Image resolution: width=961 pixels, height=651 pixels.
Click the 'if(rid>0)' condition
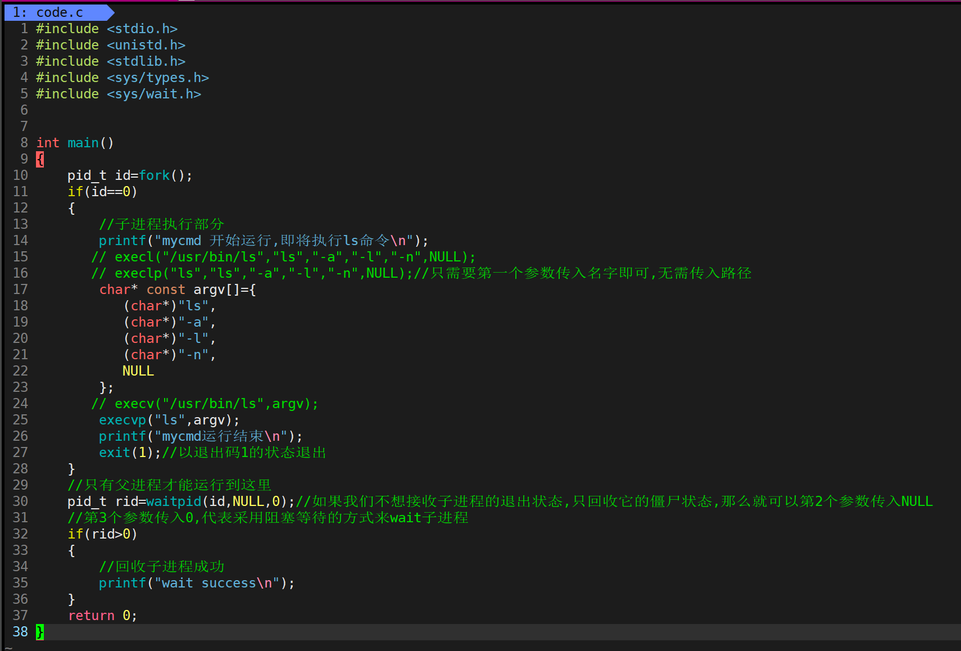102,534
